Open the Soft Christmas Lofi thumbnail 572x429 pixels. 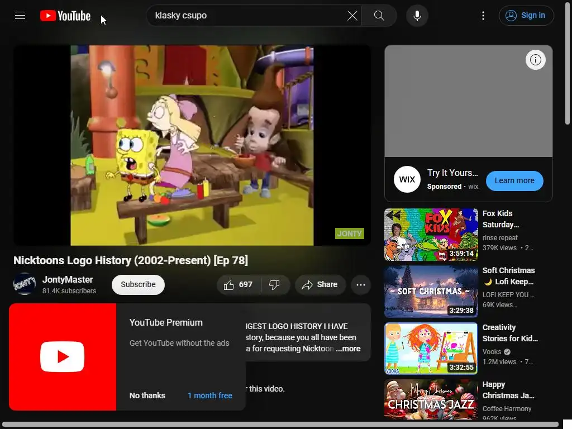(x=431, y=292)
